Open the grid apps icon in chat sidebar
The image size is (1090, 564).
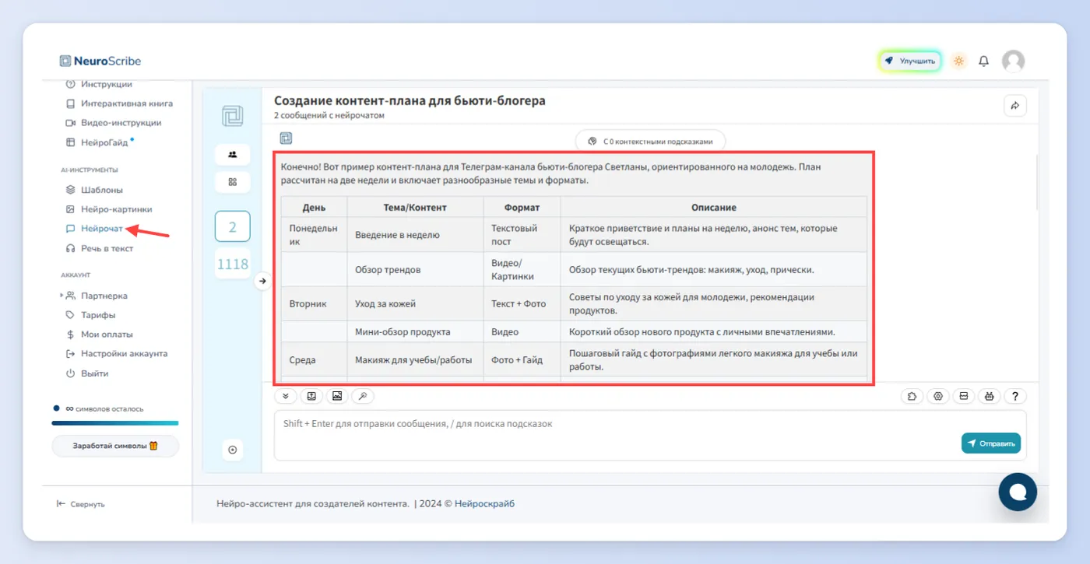click(233, 182)
